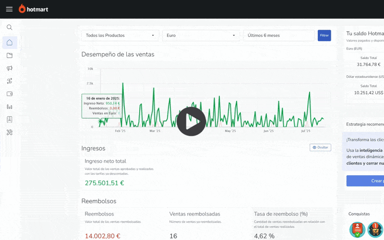Click the refunds value 14.002,80 €
Image resolution: width=384 pixels, height=240 pixels.
(103, 236)
